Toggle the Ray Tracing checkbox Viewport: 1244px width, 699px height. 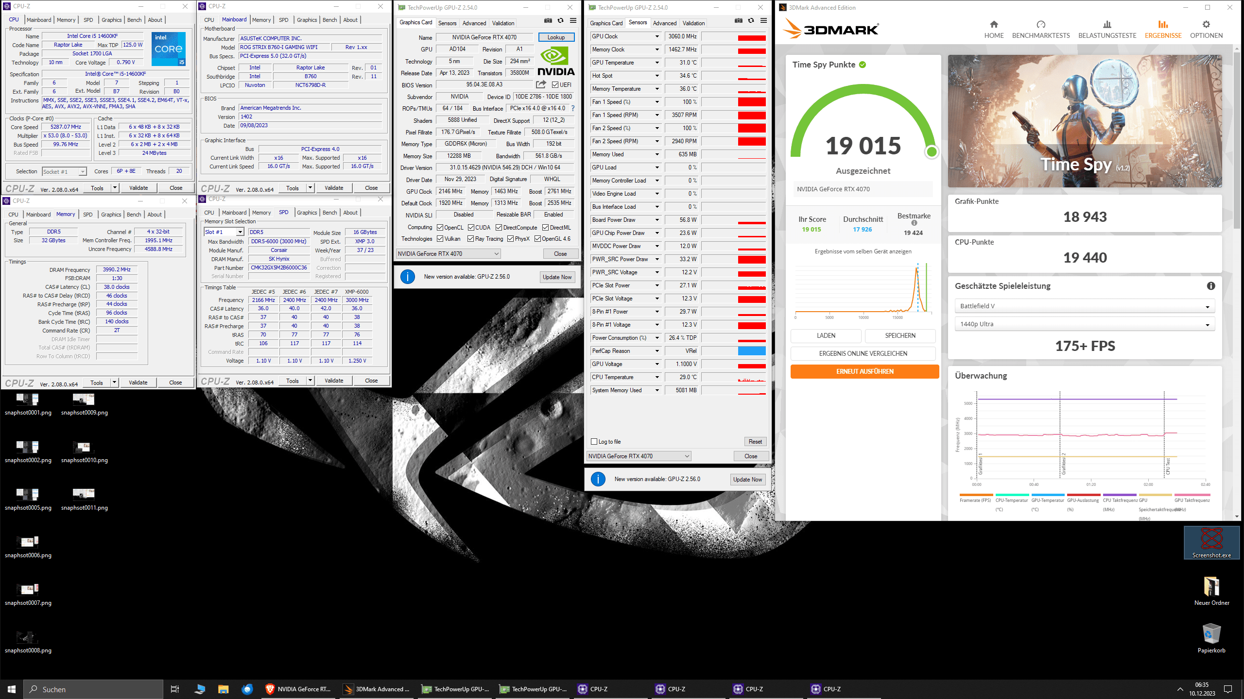470,239
